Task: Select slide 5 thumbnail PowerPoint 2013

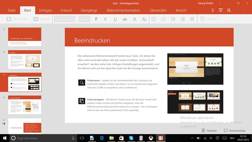Action: point(25,126)
